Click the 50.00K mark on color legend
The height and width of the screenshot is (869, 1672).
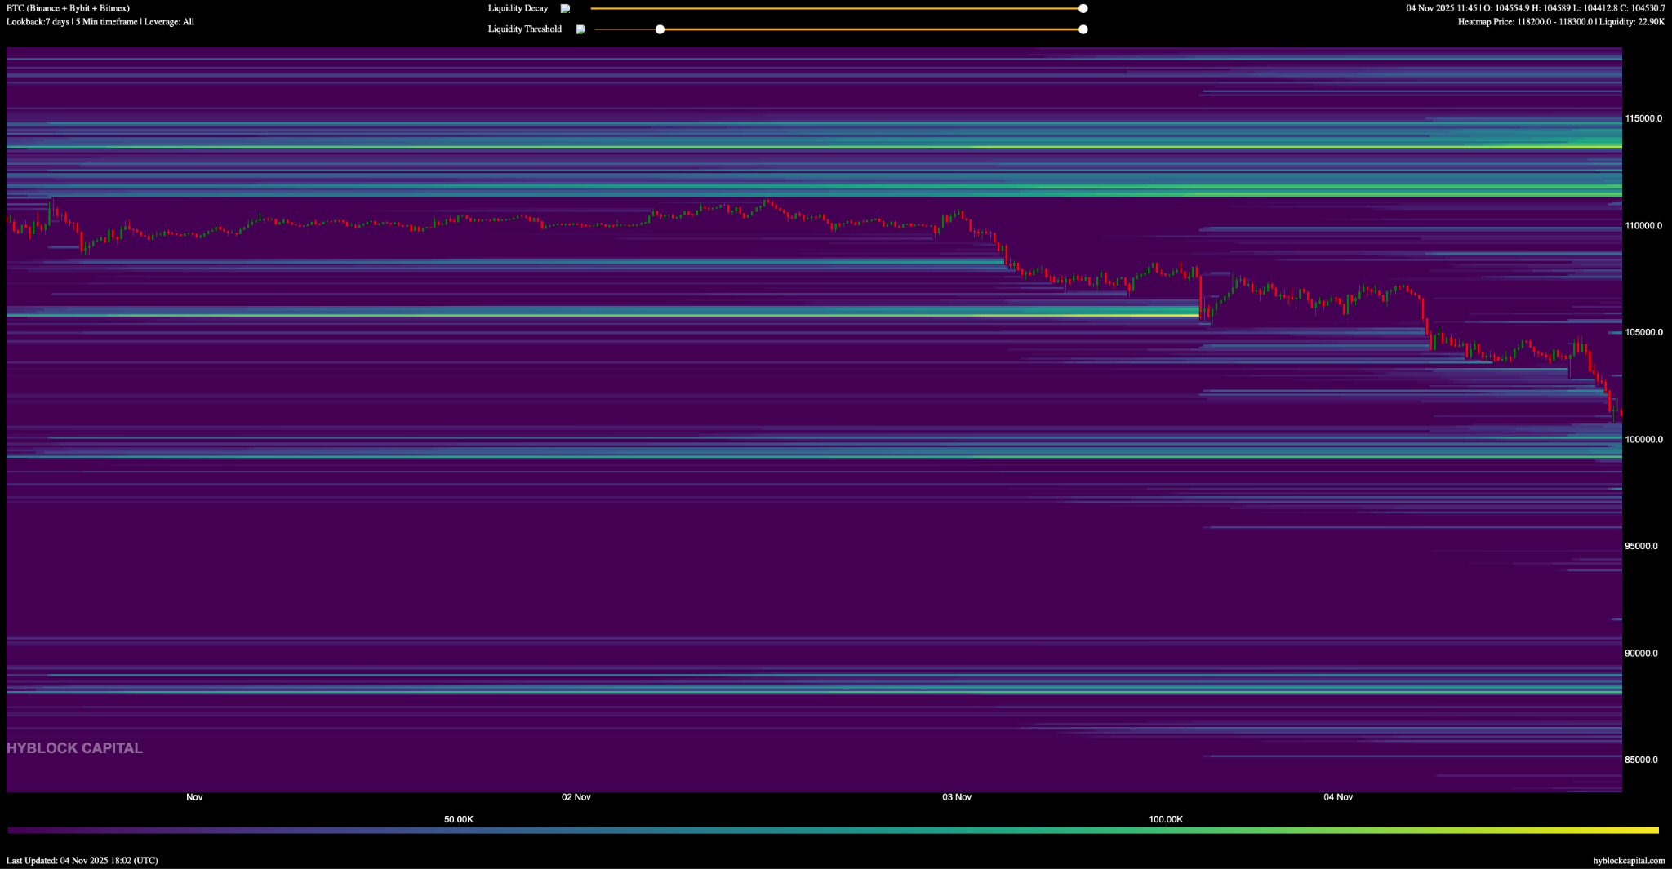pyautogui.click(x=458, y=819)
